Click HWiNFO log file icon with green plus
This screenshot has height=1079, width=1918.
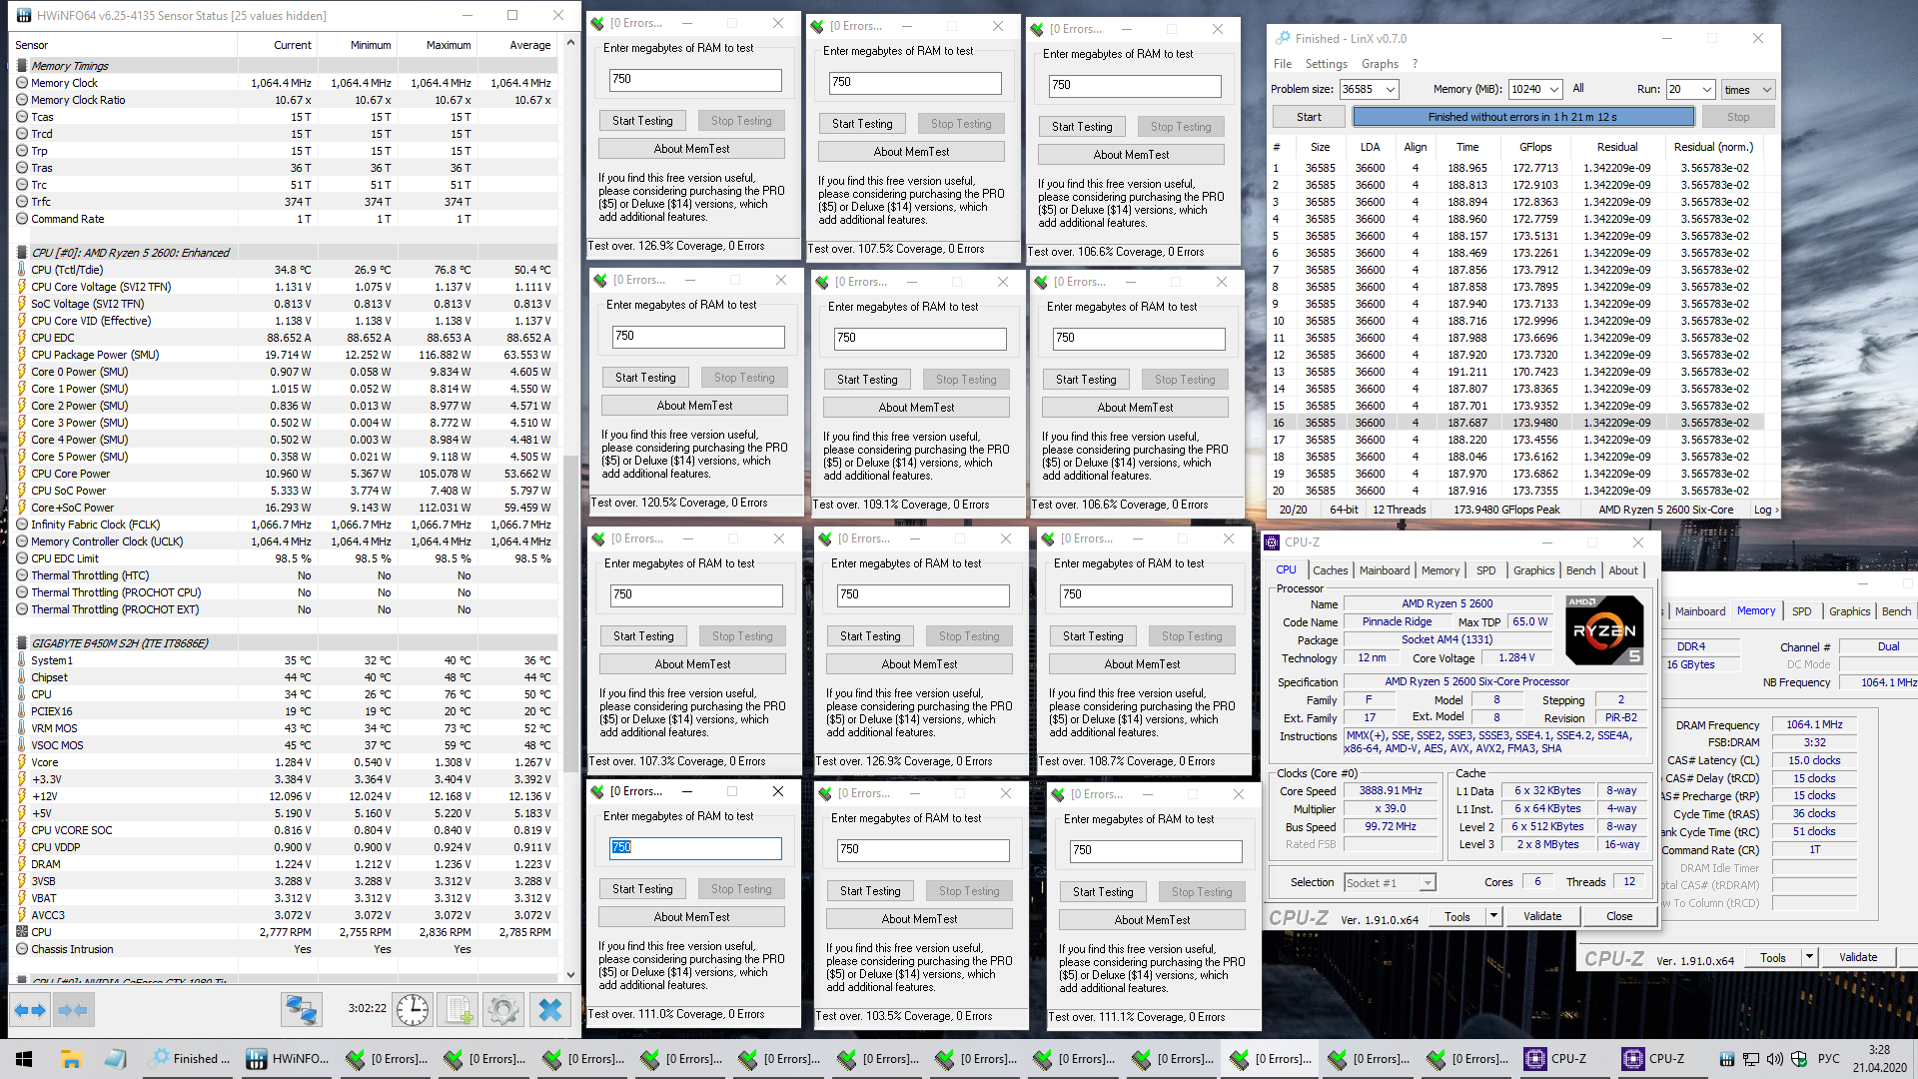[459, 1010]
